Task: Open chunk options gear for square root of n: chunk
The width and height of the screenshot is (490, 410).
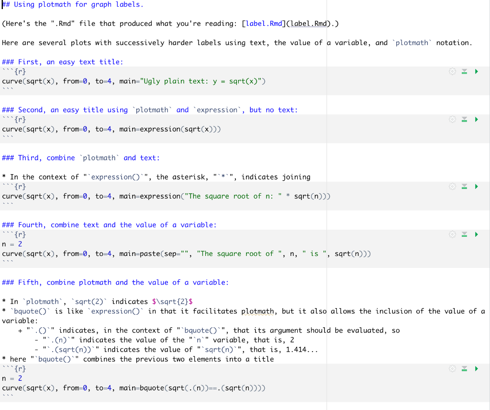Action: point(452,187)
